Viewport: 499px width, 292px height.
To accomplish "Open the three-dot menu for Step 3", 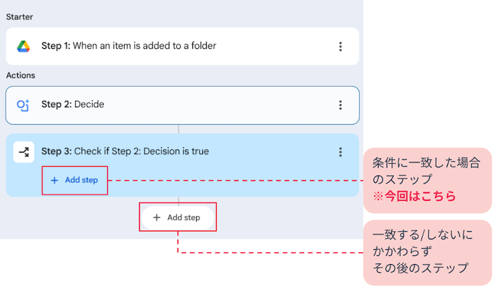I will (x=340, y=152).
